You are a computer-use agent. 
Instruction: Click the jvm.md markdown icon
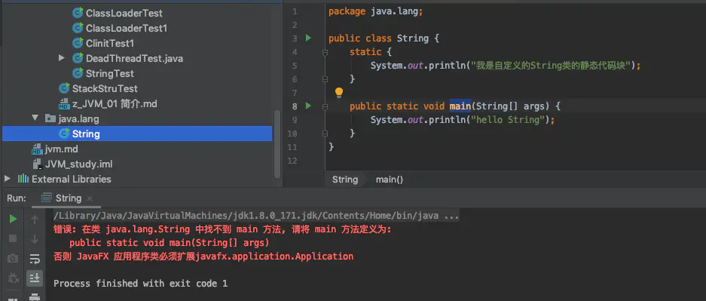(38, 149)
